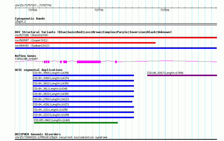Click the nsv527186 (Shaikh2009) label
Image resolution: width=224 pixels, height=141 pixels.
(32, 35)
